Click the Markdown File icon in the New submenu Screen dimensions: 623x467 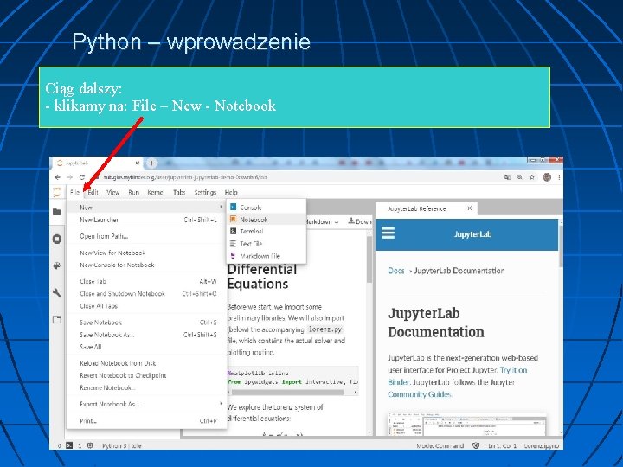click(x=234, y=256)
